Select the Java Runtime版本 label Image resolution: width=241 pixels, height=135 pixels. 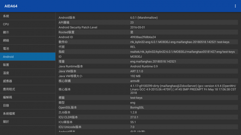click(71, 66)
